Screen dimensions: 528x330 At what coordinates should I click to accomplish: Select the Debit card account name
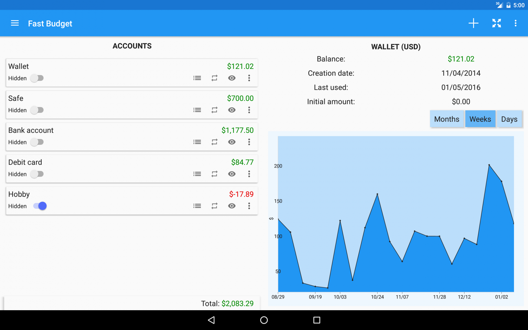point(25,162)
